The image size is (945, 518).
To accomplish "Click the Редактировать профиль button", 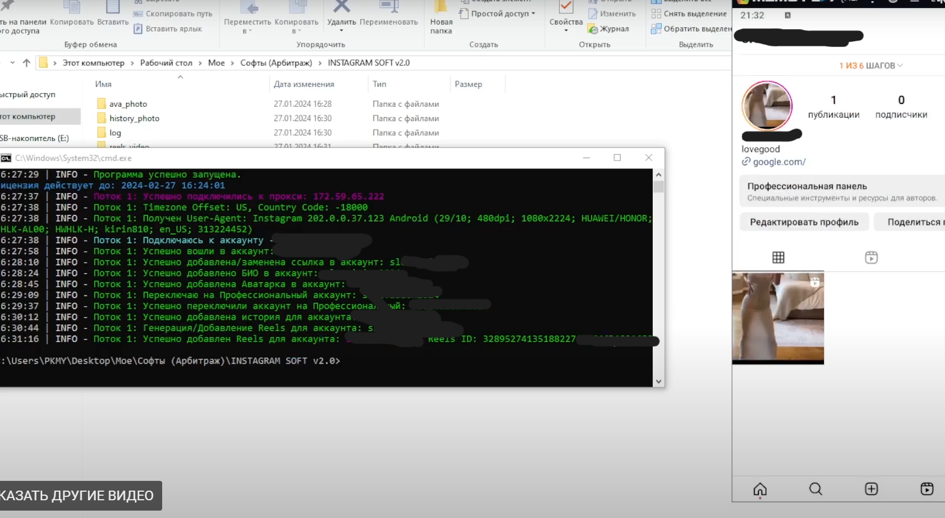I will 804,222.
